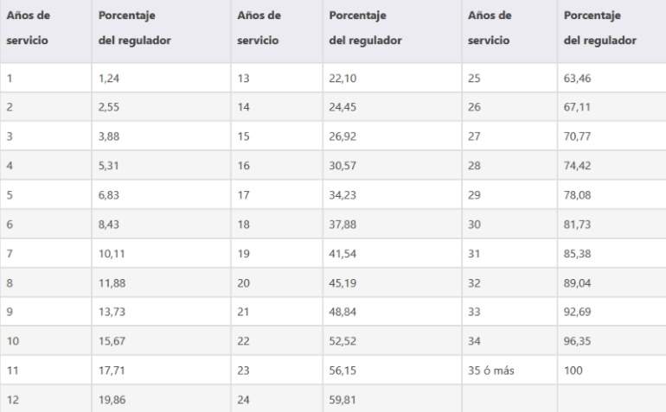
Task: Select the cell with 30,57
Action: 392,166
